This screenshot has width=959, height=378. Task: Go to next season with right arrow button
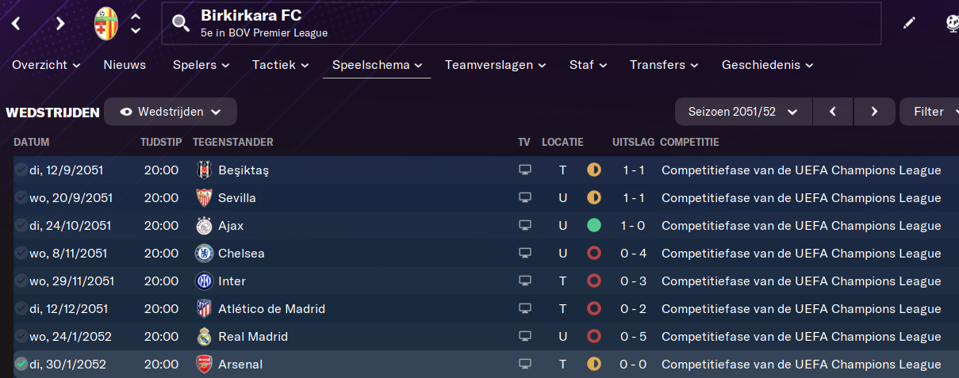tap(874, 112)
